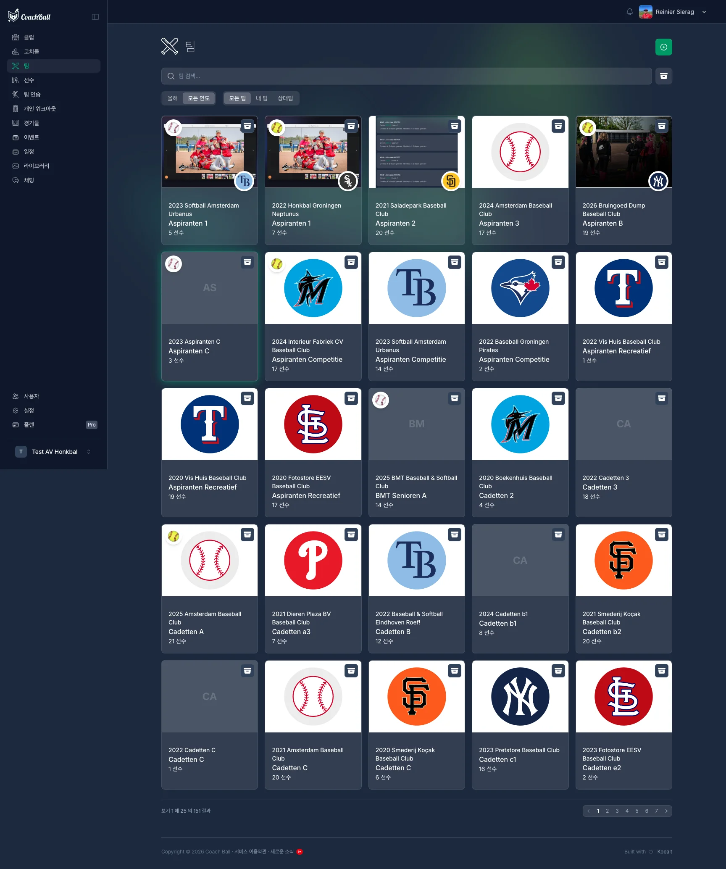This screenshot has width=726, height=869.
Task: Open 2020 Smederij Koçak Cadetten C card
Action: [x=416, y=725]
